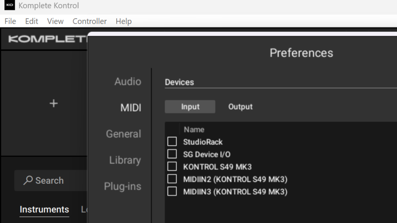Open the Help menu
This screenshot has height=223, width=397.
[x=123, y=21]
